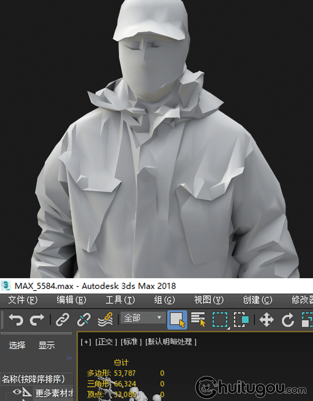Expand the [+] viewport options menu
This screenshot has width=313, height=401.
86,342
